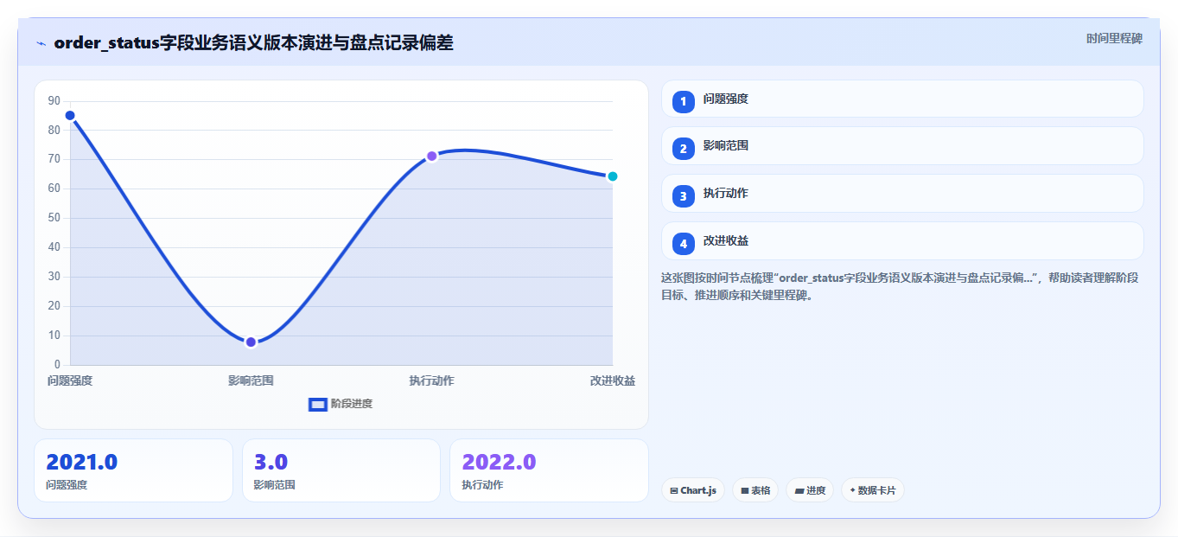The width and height of the screenshot is (1178, 537).
Task: Select the 数据卡片 tag chip
Action: [872, 490]
